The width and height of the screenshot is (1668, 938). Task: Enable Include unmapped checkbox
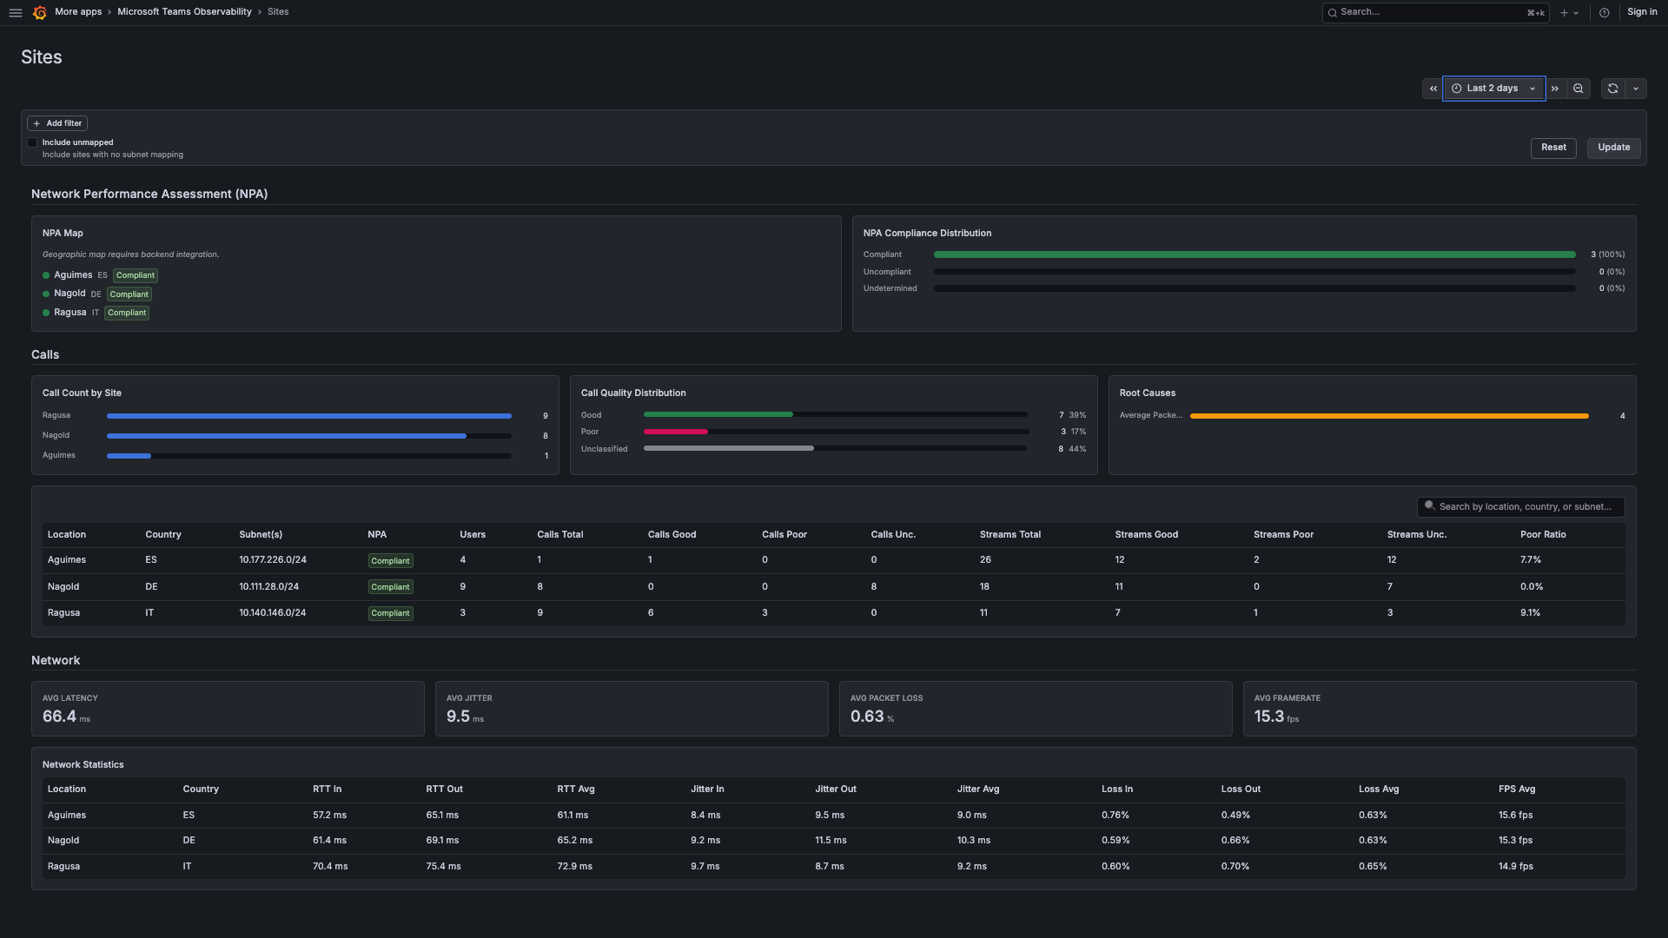(32, 142)
